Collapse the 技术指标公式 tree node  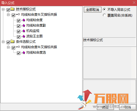click(3, 9)
